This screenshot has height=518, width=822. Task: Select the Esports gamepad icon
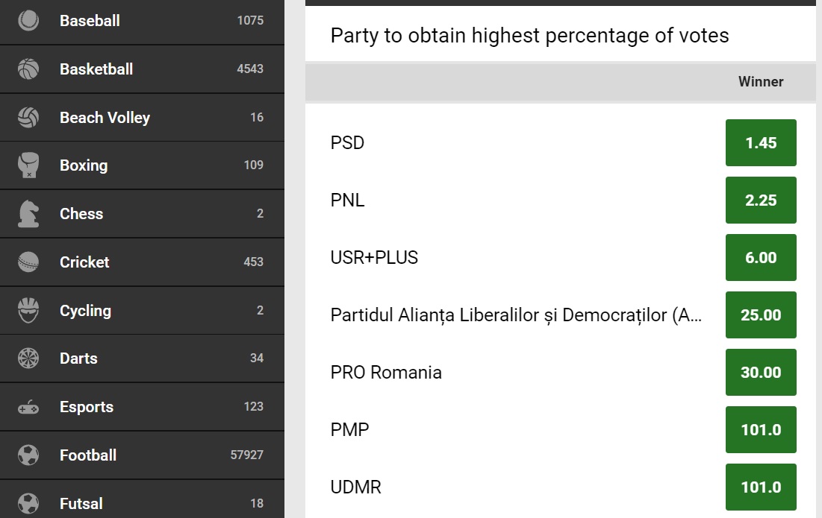click(28, 407)
